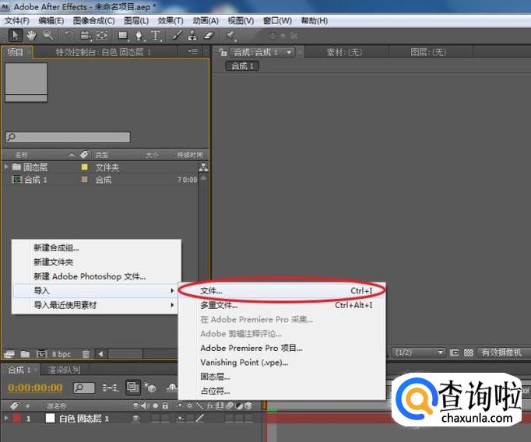531x442 pixels.
Task: Hide the 白色 固态层 1 layer eye toggle
Action: coord(136,419)
